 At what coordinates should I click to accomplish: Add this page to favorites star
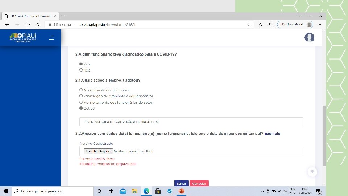(249, 25)
